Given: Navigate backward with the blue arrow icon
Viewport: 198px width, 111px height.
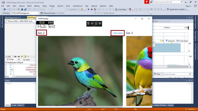Looking at the screenshot, I should click(x=5, y=9).
